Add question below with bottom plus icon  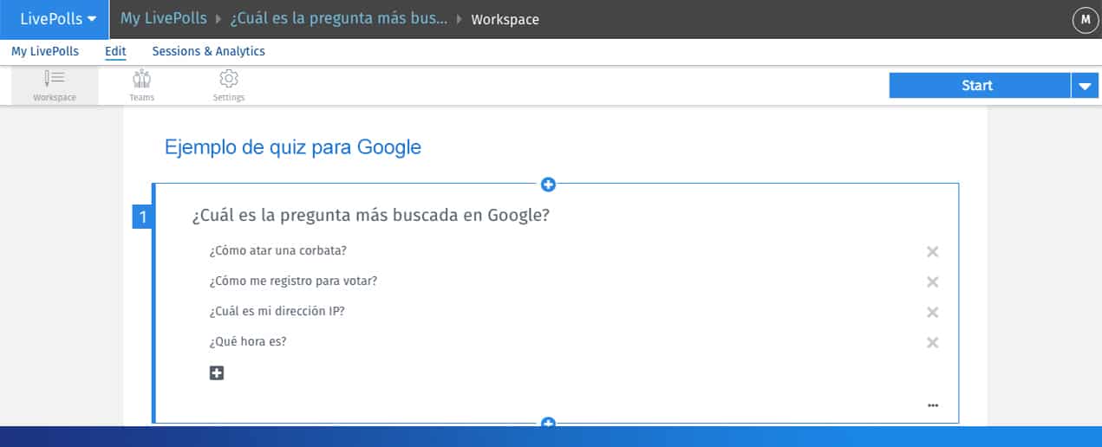point(548,423)
